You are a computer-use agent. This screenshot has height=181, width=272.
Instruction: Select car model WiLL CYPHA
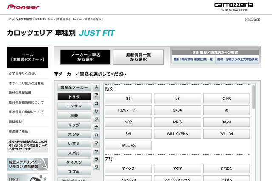pos(178,134)
